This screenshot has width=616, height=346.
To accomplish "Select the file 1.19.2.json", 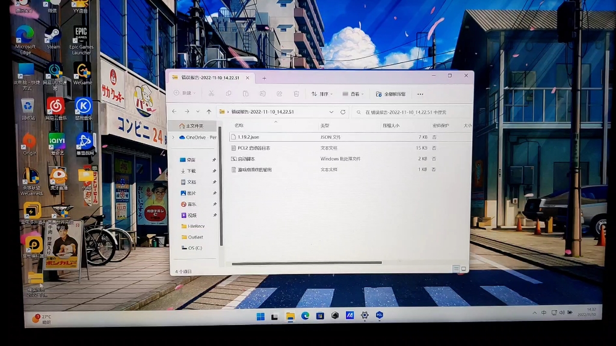I will click(x=248, y=137).
